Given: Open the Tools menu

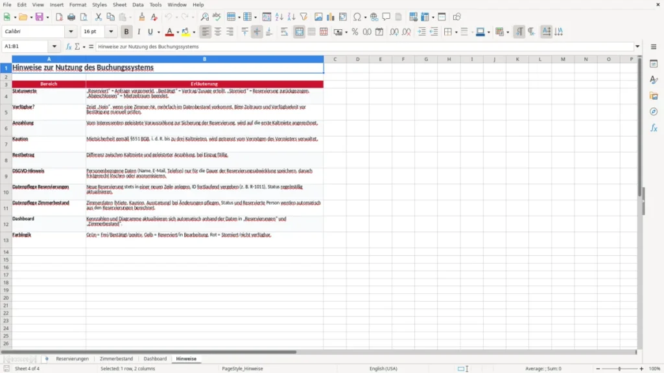Looking at the screenshot, I should click(x=156, y=5).
